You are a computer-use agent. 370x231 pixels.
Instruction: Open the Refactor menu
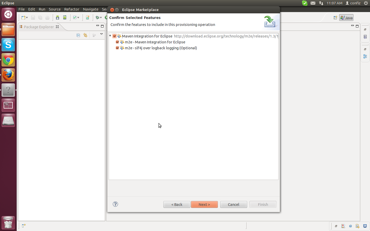pos(72,9)
